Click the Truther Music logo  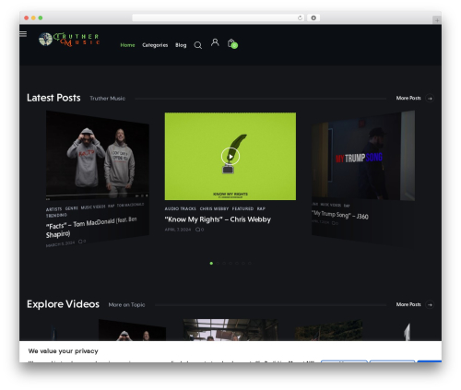click(69, 40)
